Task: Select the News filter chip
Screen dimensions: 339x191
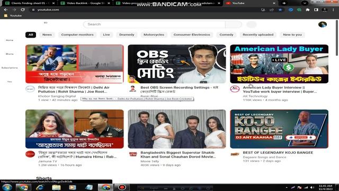Action: click(x=47, y=34)
